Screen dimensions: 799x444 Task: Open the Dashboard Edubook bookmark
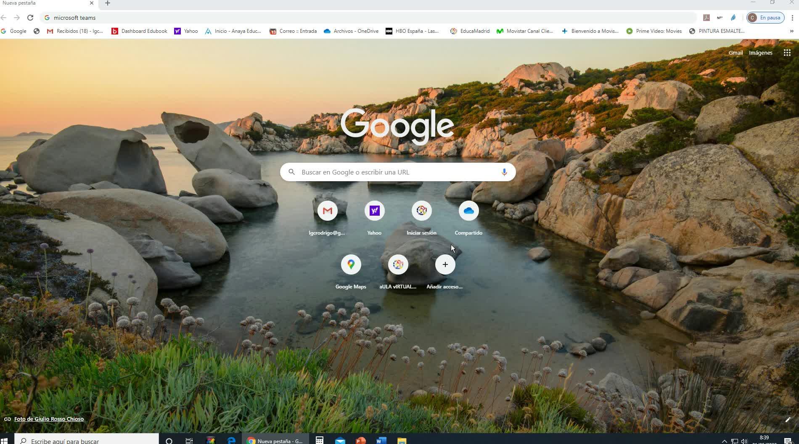pyautogui.click(x=139, y=31)
